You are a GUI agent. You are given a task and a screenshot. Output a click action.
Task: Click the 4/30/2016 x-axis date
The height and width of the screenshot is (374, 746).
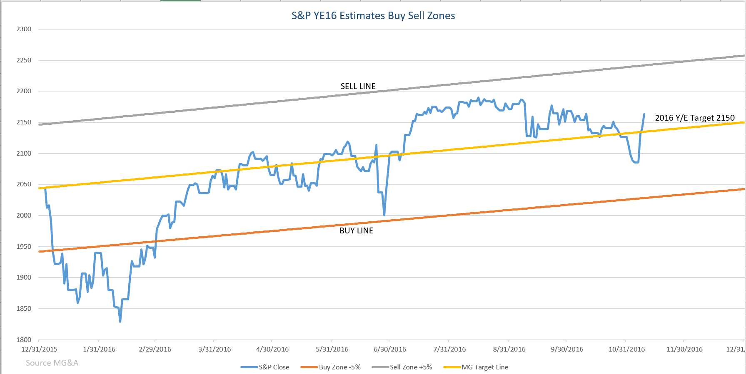click(x=272, y=349)
